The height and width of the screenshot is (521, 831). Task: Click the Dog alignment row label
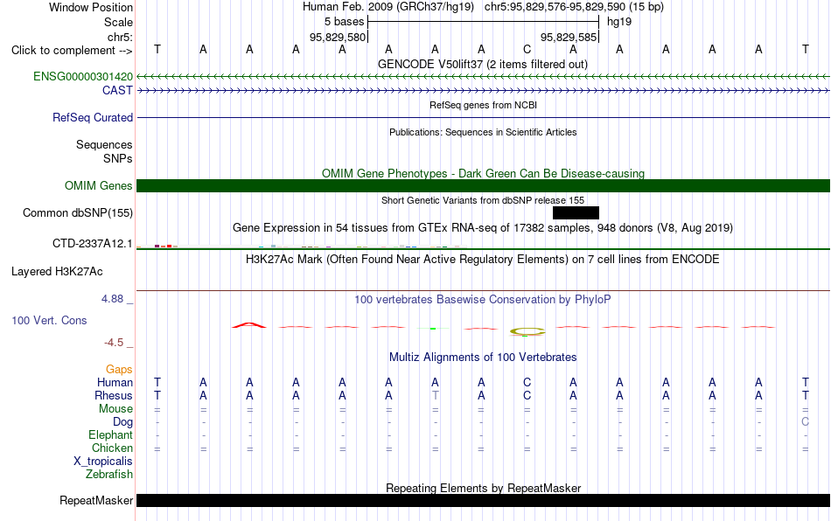[122, 422]
